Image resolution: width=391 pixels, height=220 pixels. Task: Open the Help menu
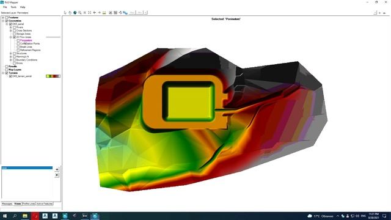coord(23,7)
